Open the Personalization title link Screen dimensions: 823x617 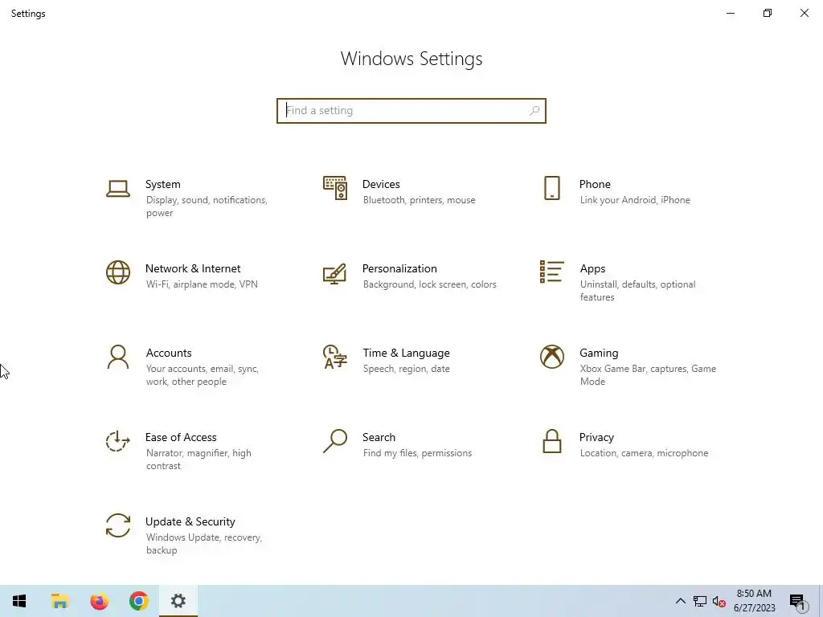pos(399,268)
